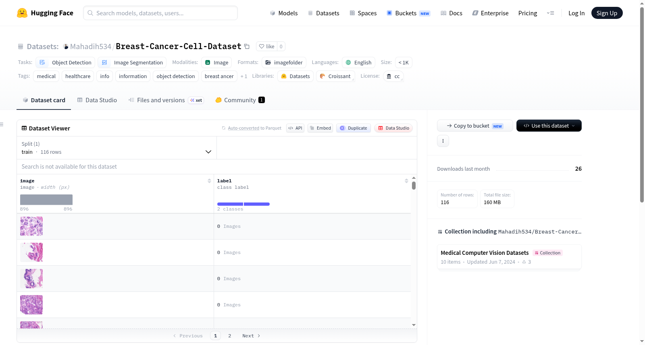Open Docs in the top navigation
This screenshot has height=345, width=645.
tap(451, 13)
